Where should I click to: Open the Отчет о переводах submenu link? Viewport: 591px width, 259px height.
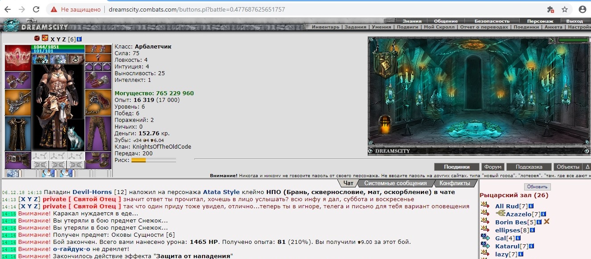[484, 27]
